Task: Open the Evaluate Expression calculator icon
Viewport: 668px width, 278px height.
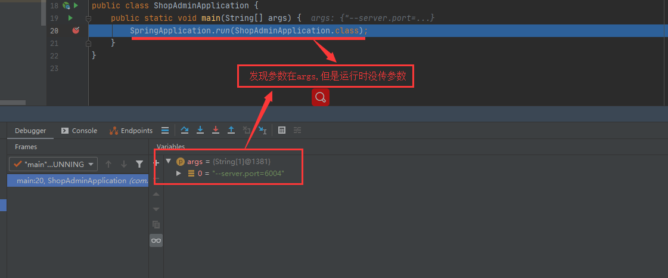Action: 282,130
